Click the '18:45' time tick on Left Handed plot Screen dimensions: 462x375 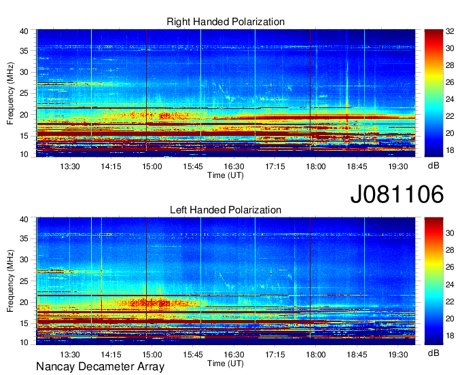(357, 355)
